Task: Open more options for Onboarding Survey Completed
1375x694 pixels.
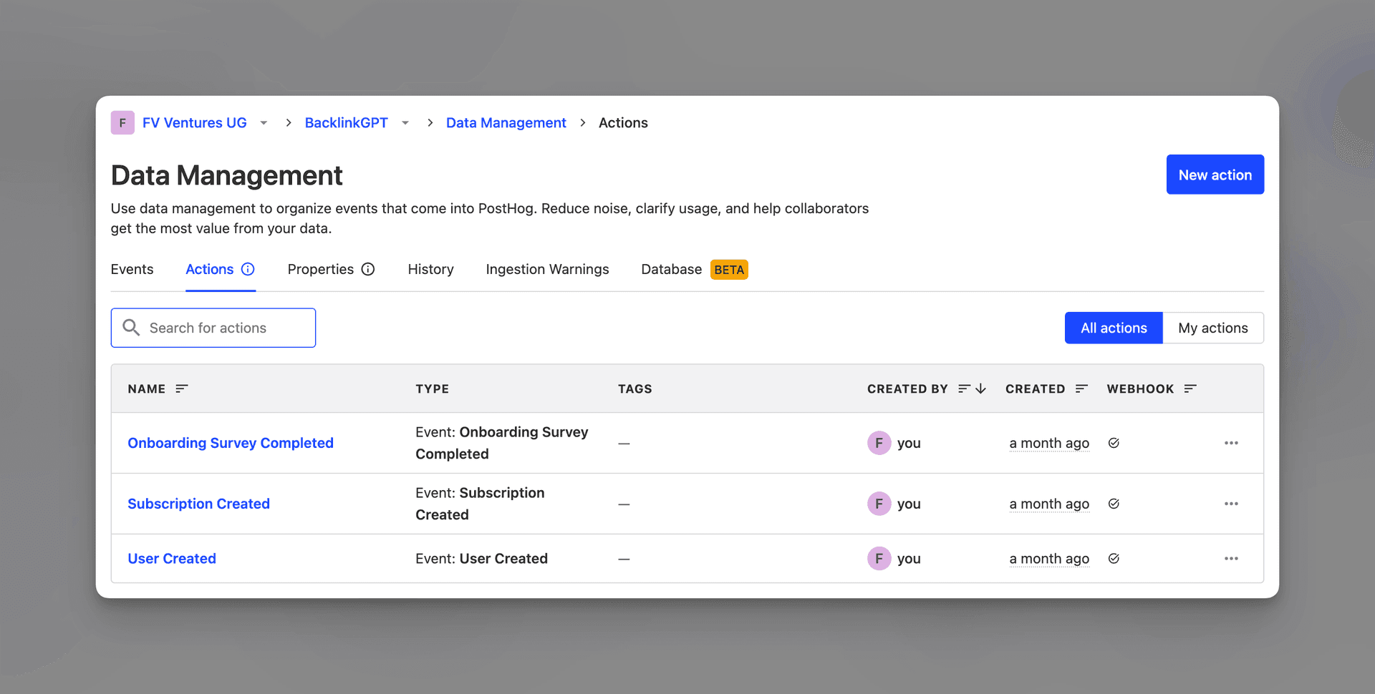Action: click(x=1231, y=443)
